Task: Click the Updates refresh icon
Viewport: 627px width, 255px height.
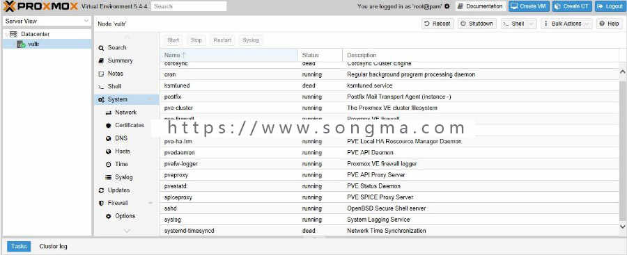Action: point(101,190)
